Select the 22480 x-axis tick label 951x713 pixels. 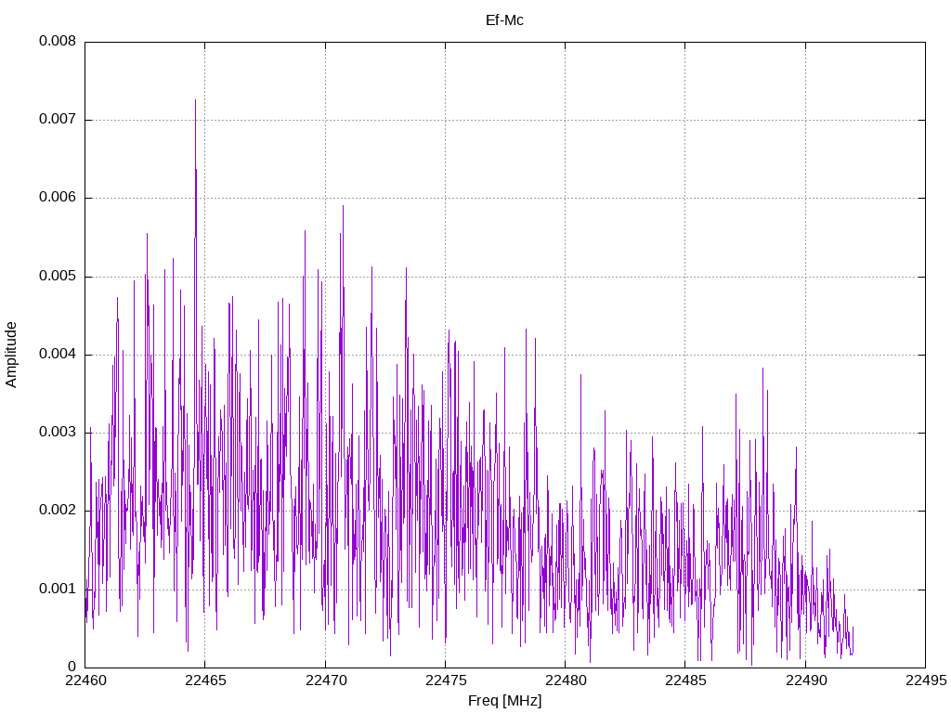tap(565, 681)
